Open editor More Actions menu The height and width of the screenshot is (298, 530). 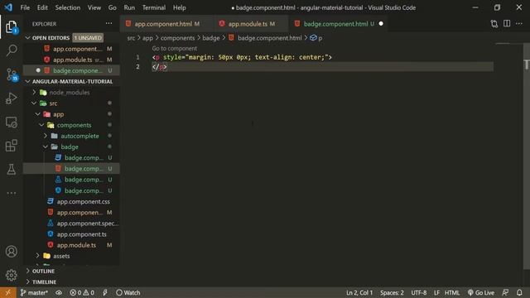[519, 24]
